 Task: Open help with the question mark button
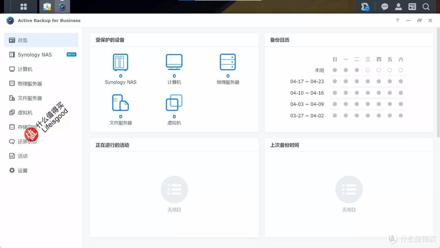point(397,20)
